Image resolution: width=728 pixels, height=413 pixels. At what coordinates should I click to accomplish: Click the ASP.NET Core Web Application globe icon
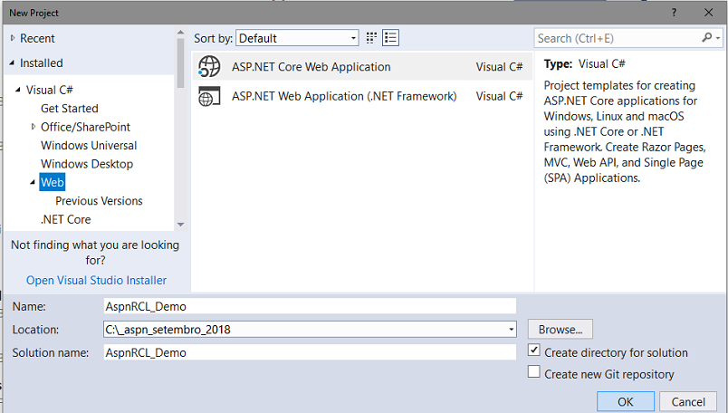[x=209, y=66]
